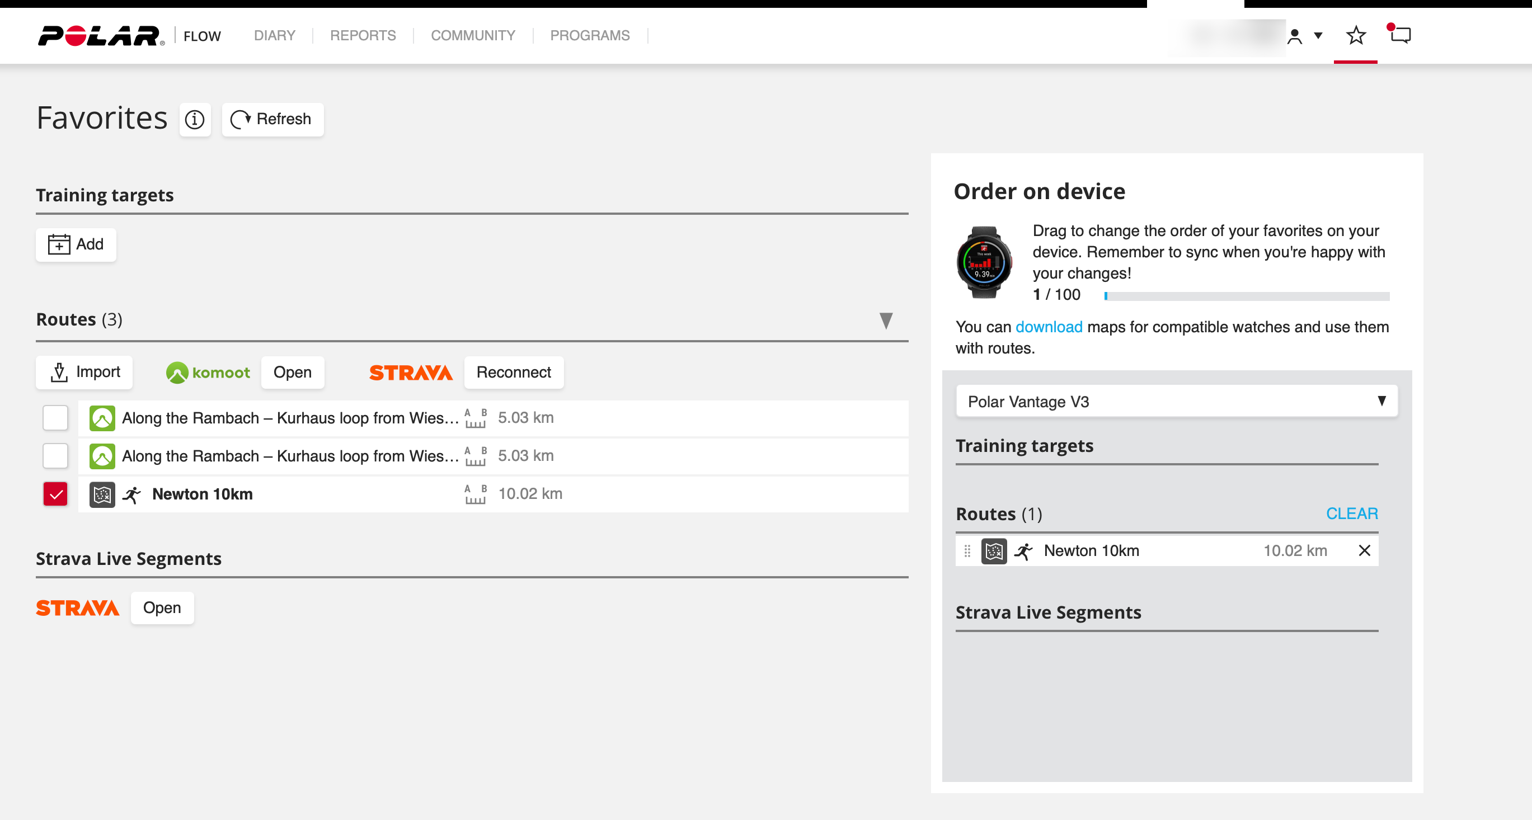Screen dimensions: 1532x820
Task: Go to the Diary tab
Action: click(274, 36)
